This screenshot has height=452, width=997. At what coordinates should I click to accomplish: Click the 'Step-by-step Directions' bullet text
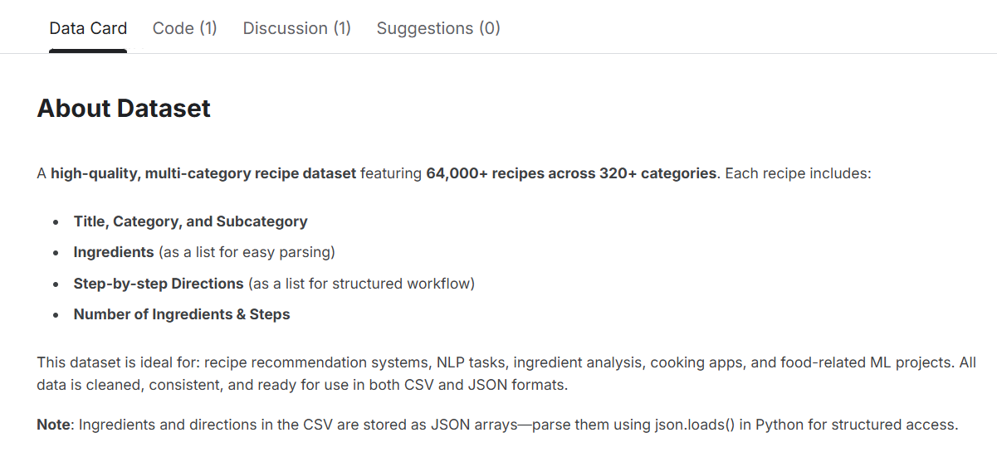coord(159,284)
